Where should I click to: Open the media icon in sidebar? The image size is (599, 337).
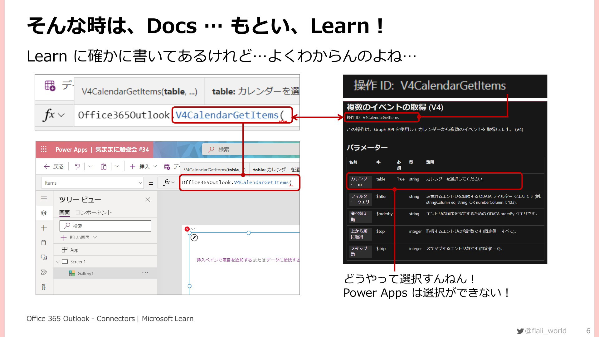pyautogui.click(x=44, y=257)
